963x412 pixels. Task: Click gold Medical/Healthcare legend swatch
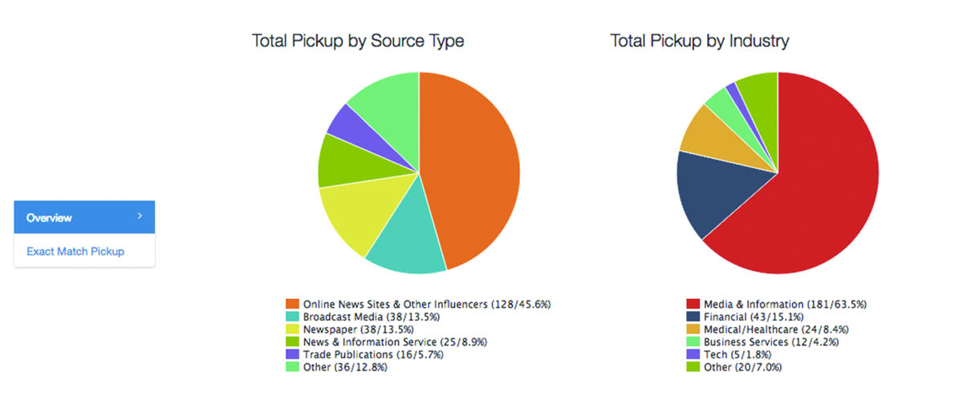point(693,329)
